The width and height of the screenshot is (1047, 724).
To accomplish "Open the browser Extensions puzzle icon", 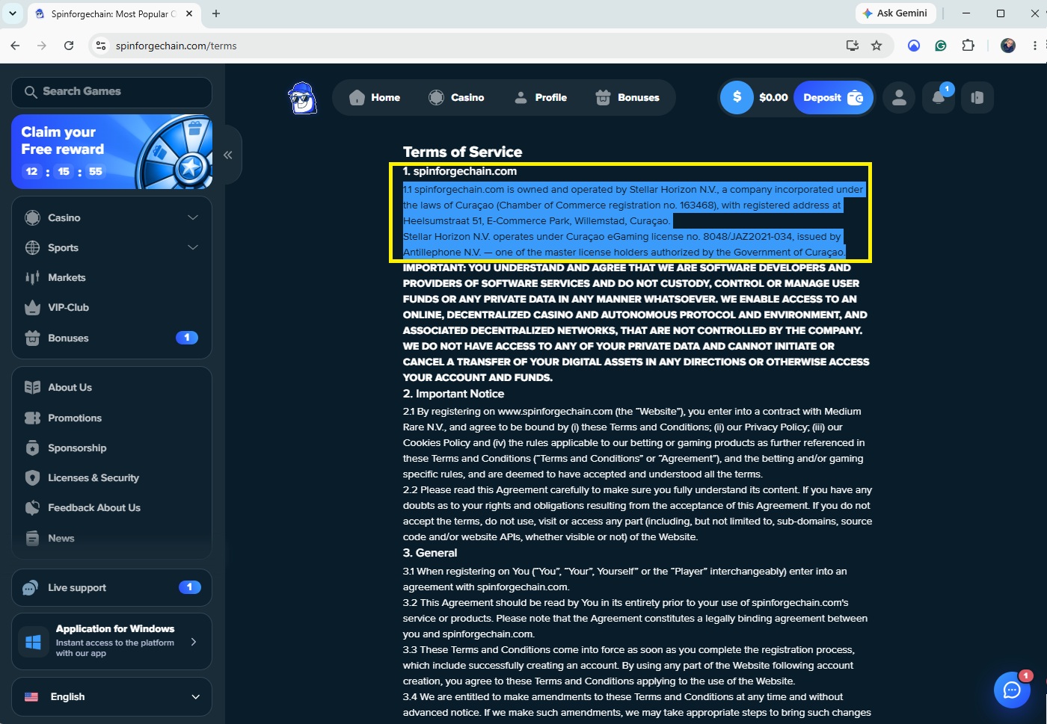I will point(968,46).
